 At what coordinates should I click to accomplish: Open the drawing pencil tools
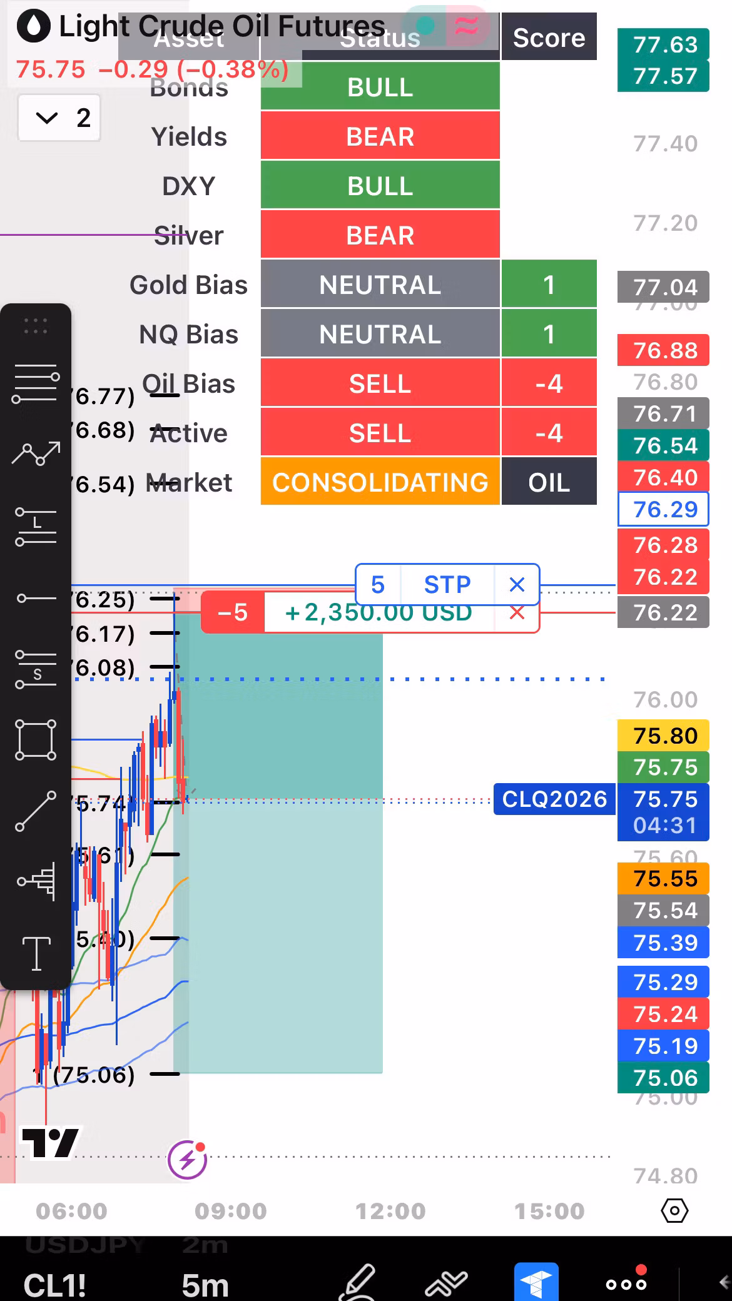click(357, 1282)
